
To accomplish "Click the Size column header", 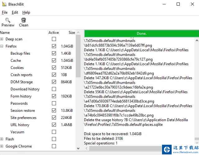I will (72, 33).
